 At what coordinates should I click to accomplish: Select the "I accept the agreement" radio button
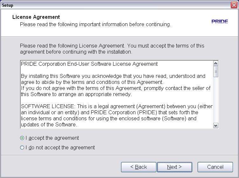tap(22, 138)
